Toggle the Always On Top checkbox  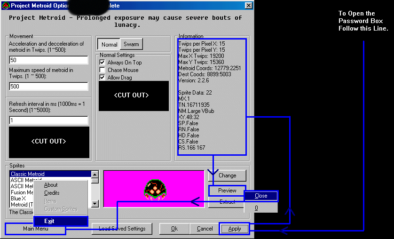click(102, 62)
